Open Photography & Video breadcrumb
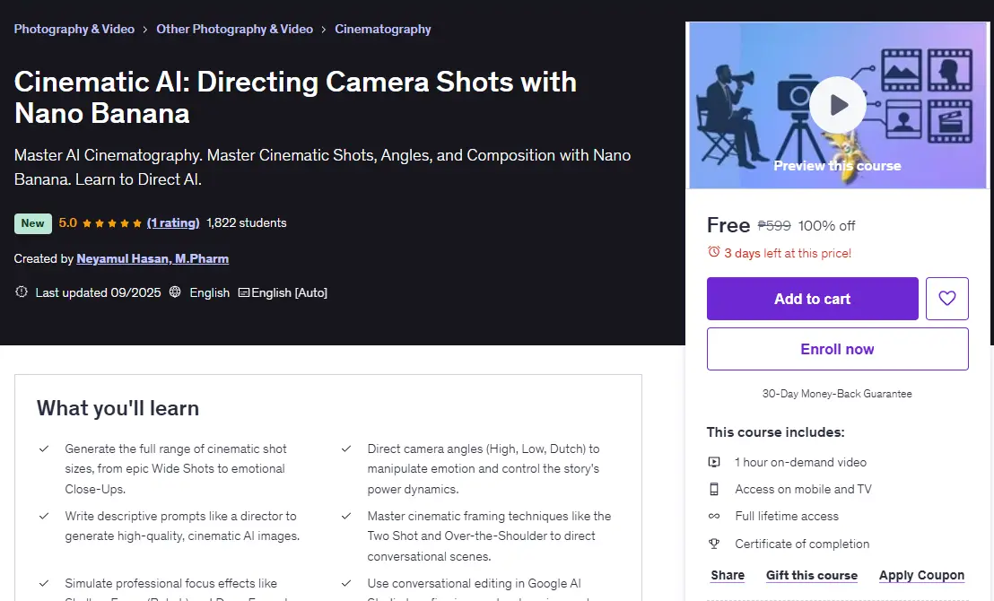Screen dimensions: 994x601 click(74, 30)
